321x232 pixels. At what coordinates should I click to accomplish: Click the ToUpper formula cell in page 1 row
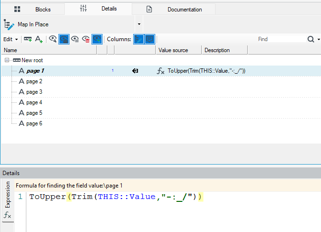coord(206,71)
